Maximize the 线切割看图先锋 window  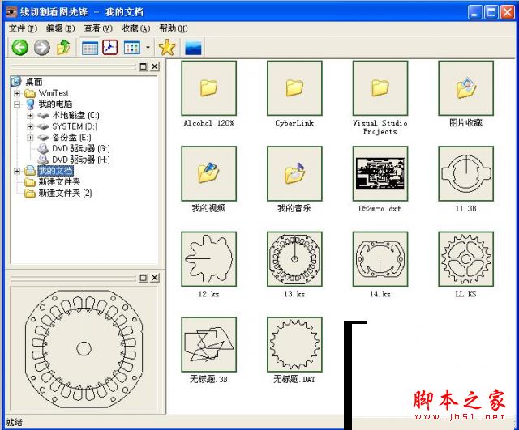(491, 13)
